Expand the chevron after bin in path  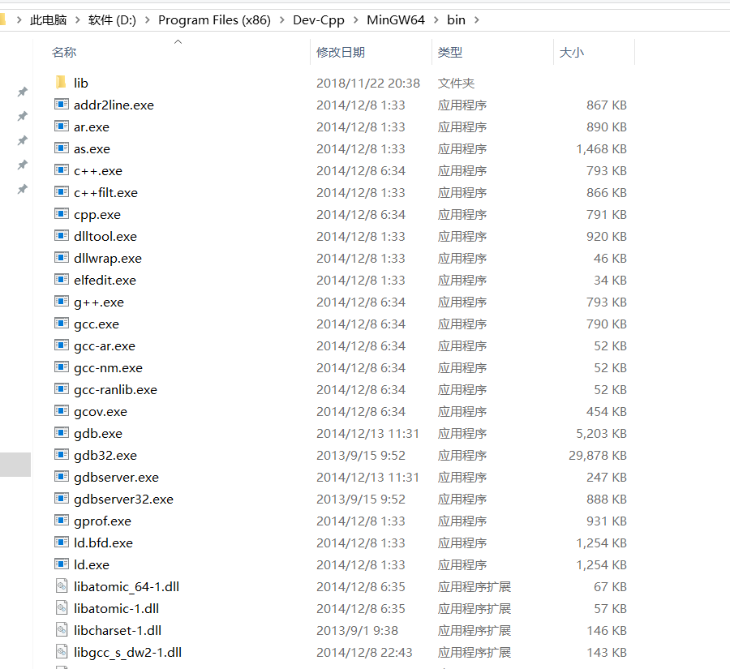coord(476,19)
